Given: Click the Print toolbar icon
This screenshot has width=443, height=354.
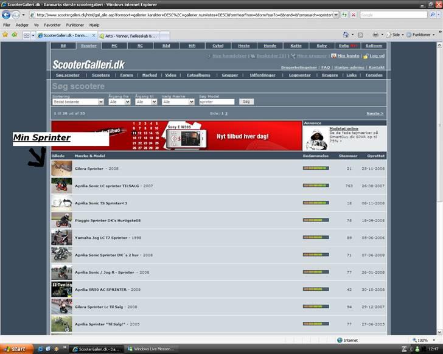Looking at the screenshot, I should [376, 35].
